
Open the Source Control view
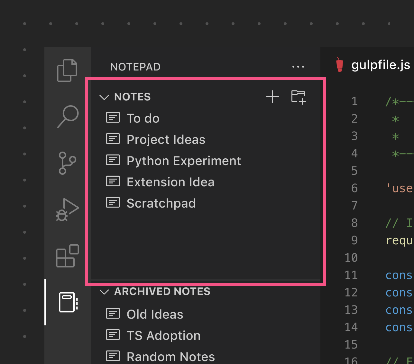tap(67, 163)
